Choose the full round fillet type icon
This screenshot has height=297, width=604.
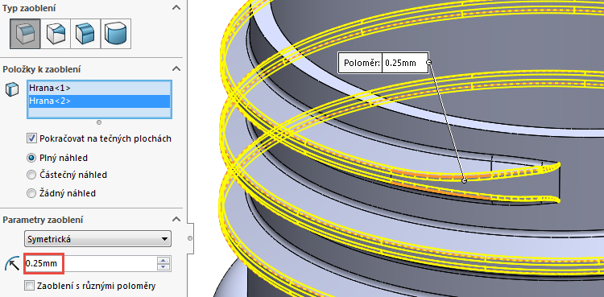116,34
